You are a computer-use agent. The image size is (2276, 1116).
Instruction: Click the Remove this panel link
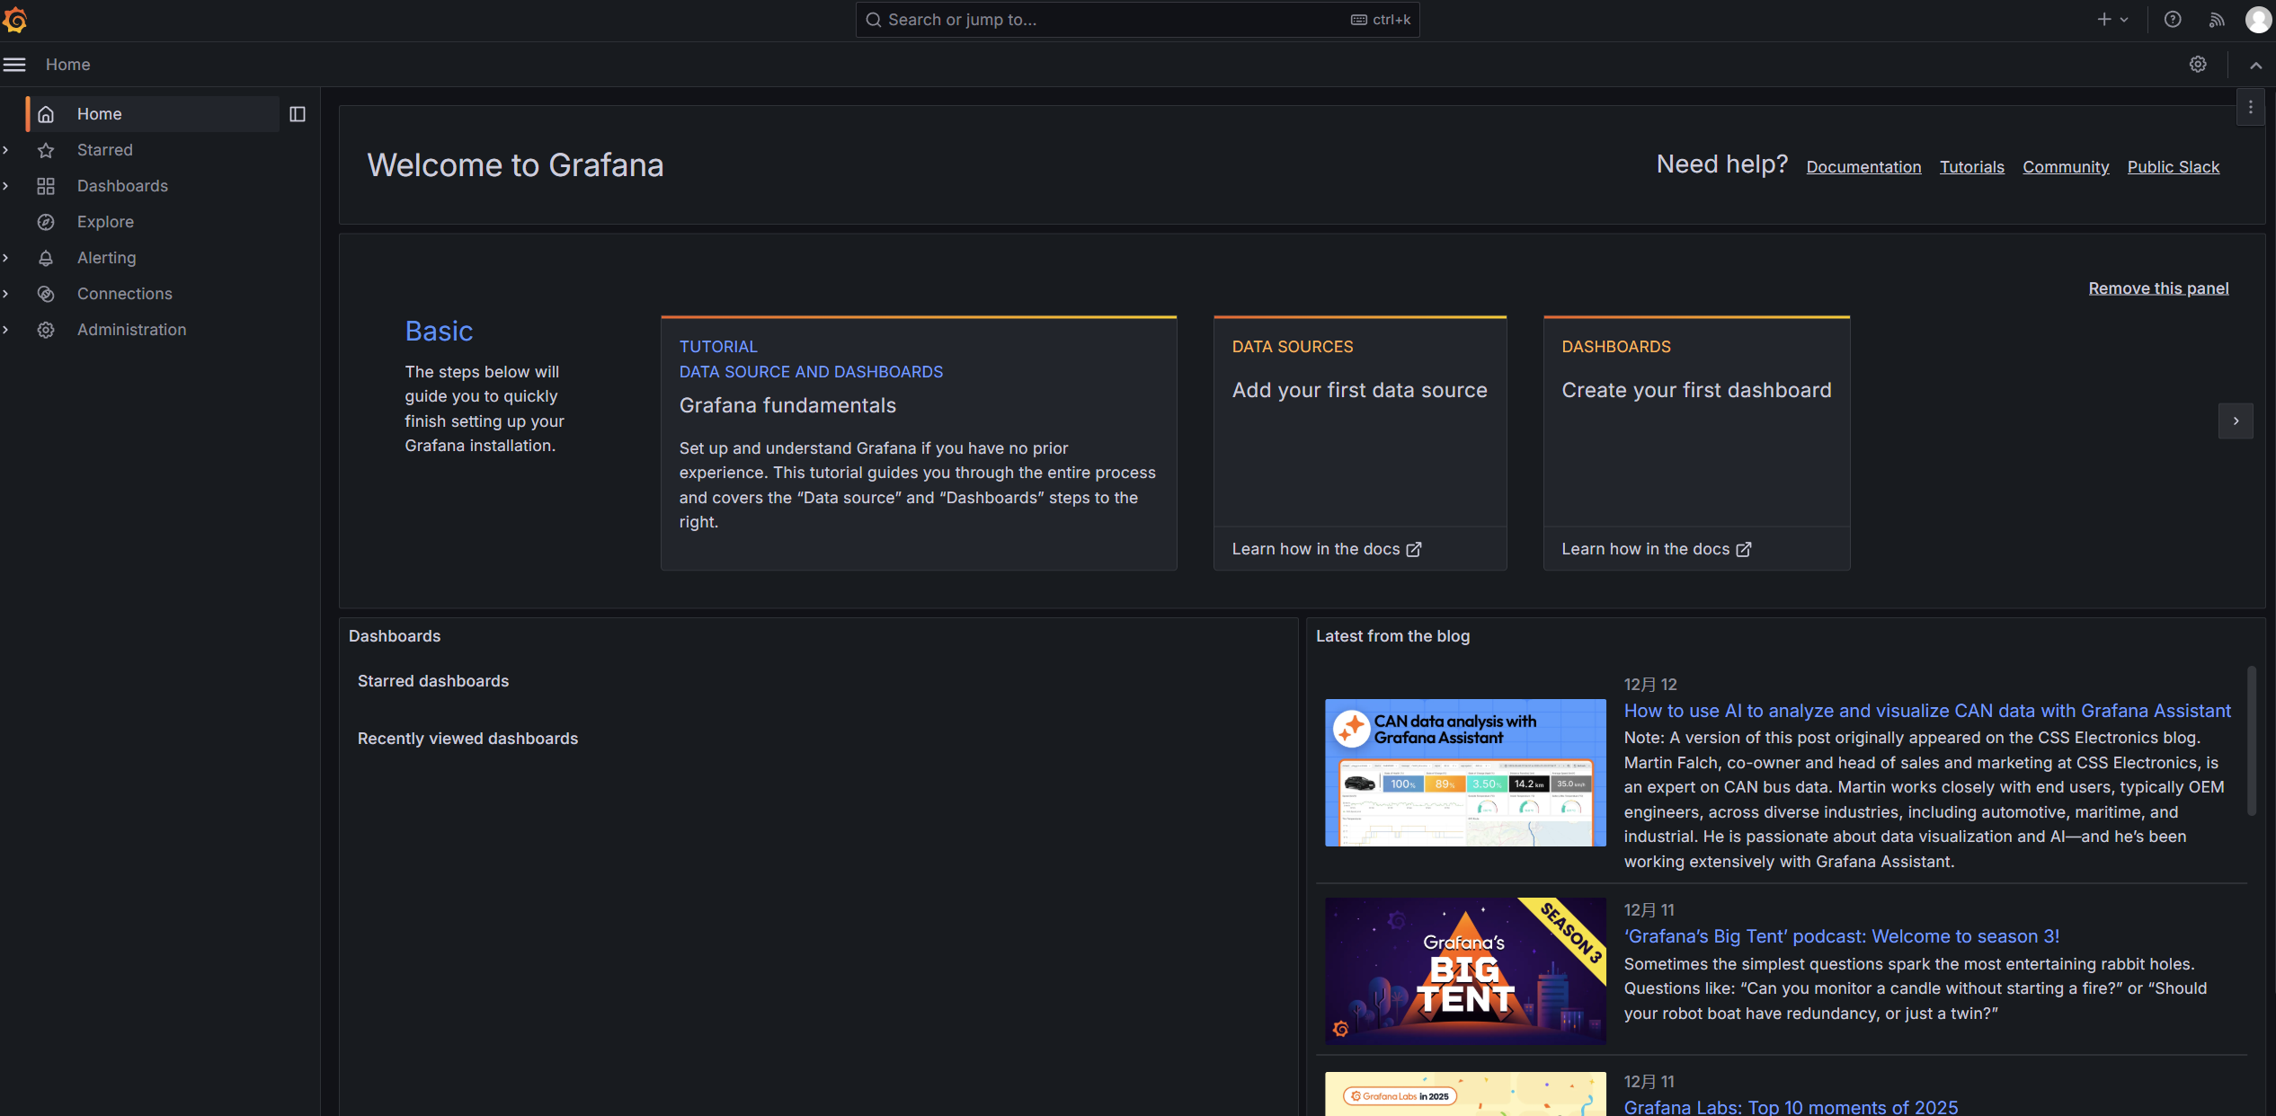pyautogui.click(x=2157, y=288)
